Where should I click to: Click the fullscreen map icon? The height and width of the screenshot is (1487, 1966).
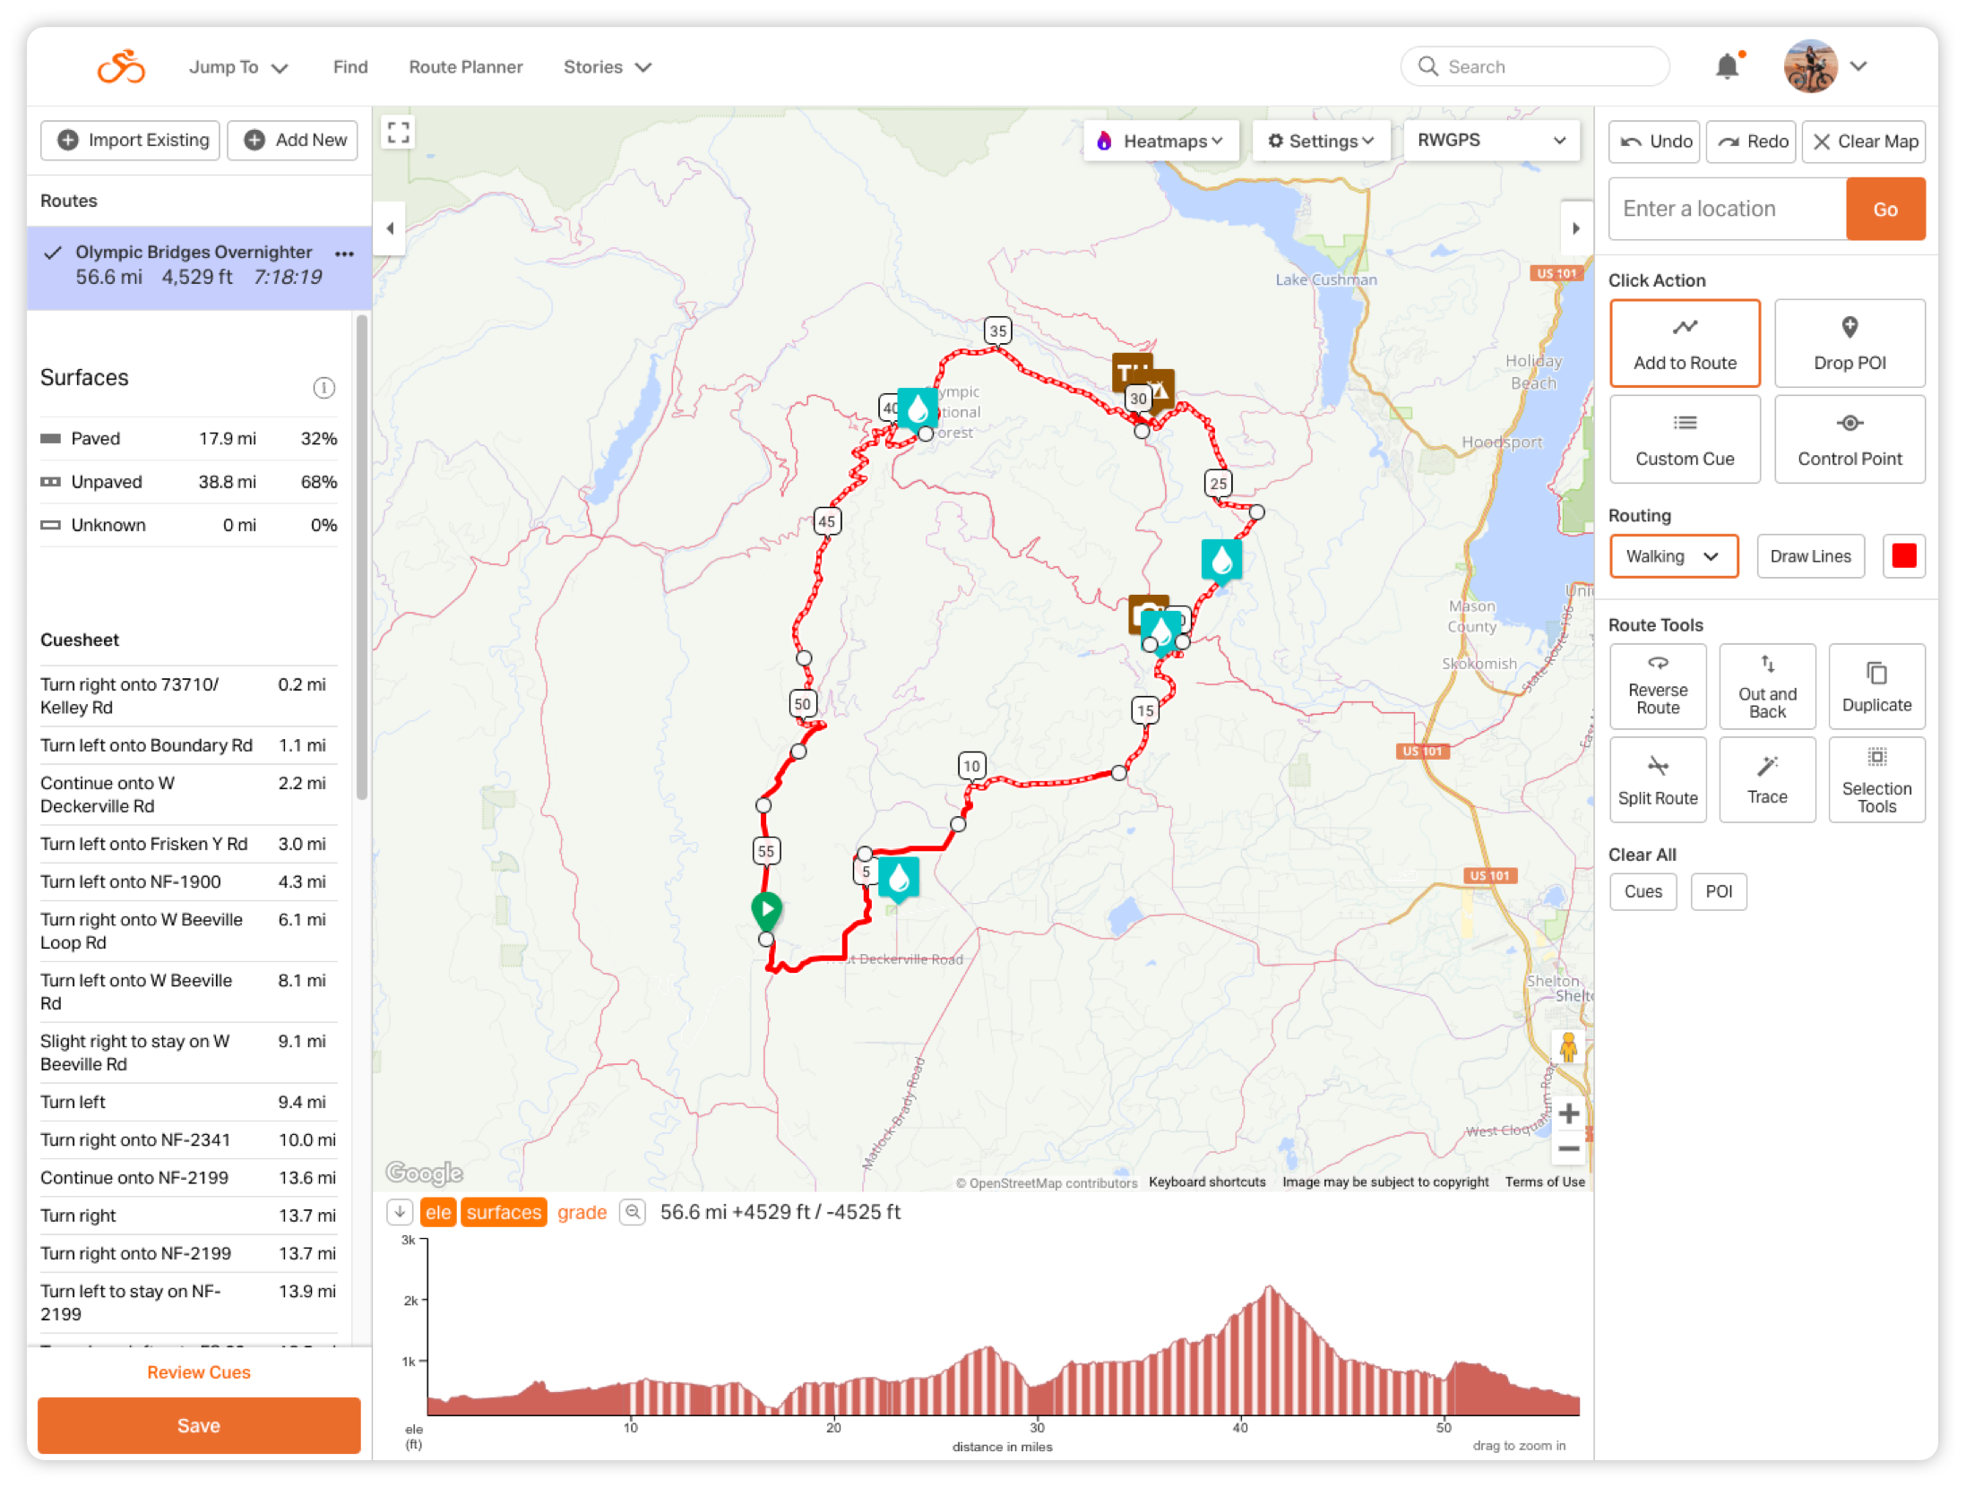click(x=399, y=133)
